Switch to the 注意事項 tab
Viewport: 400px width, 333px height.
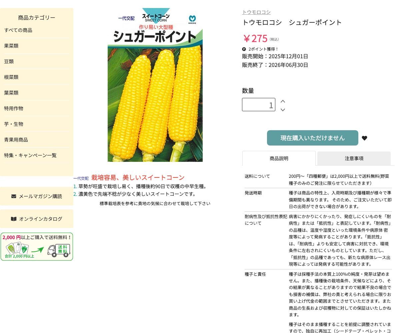pyautogui.click(x=354, y=159)
